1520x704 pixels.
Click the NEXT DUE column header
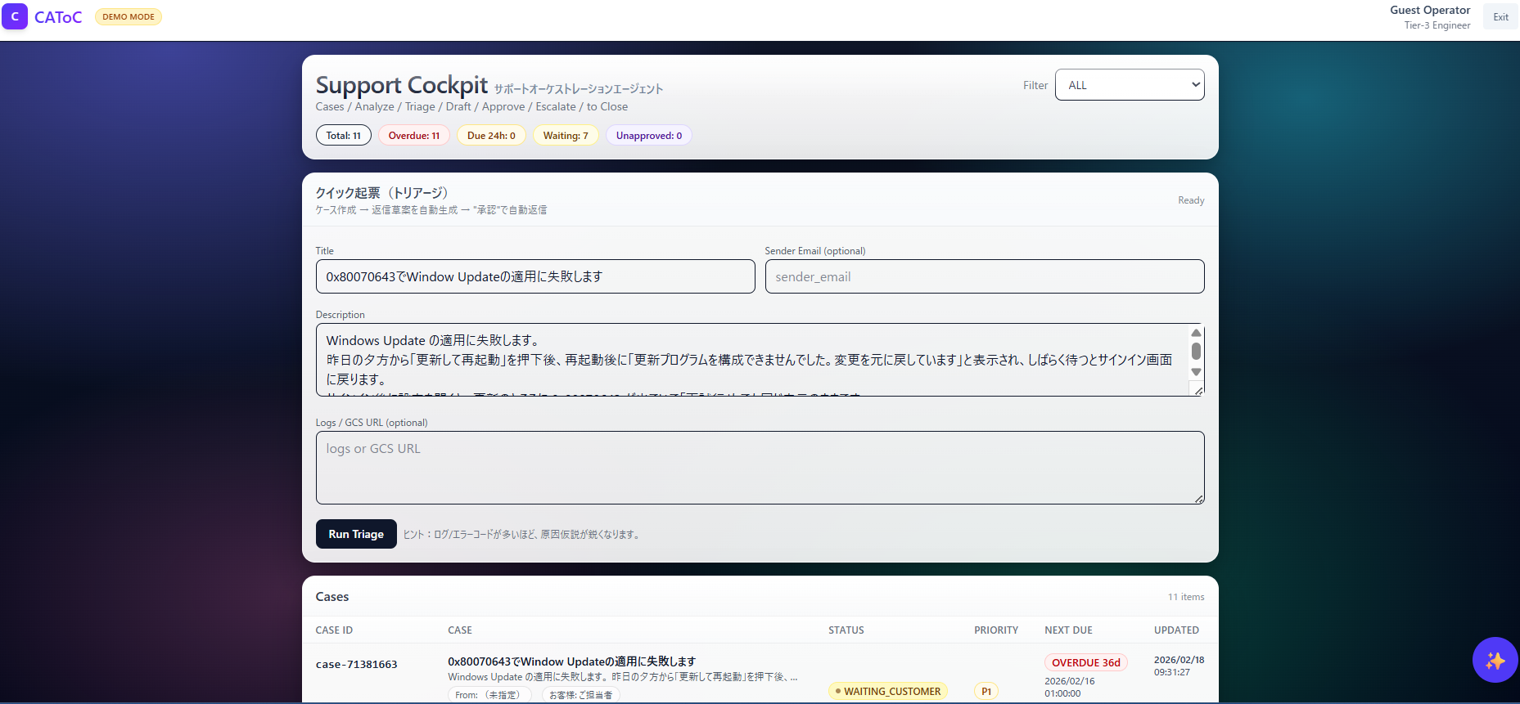[x=1068, y=630]
